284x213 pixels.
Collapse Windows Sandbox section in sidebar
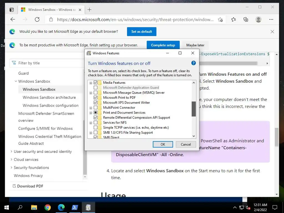pos(16,81)
